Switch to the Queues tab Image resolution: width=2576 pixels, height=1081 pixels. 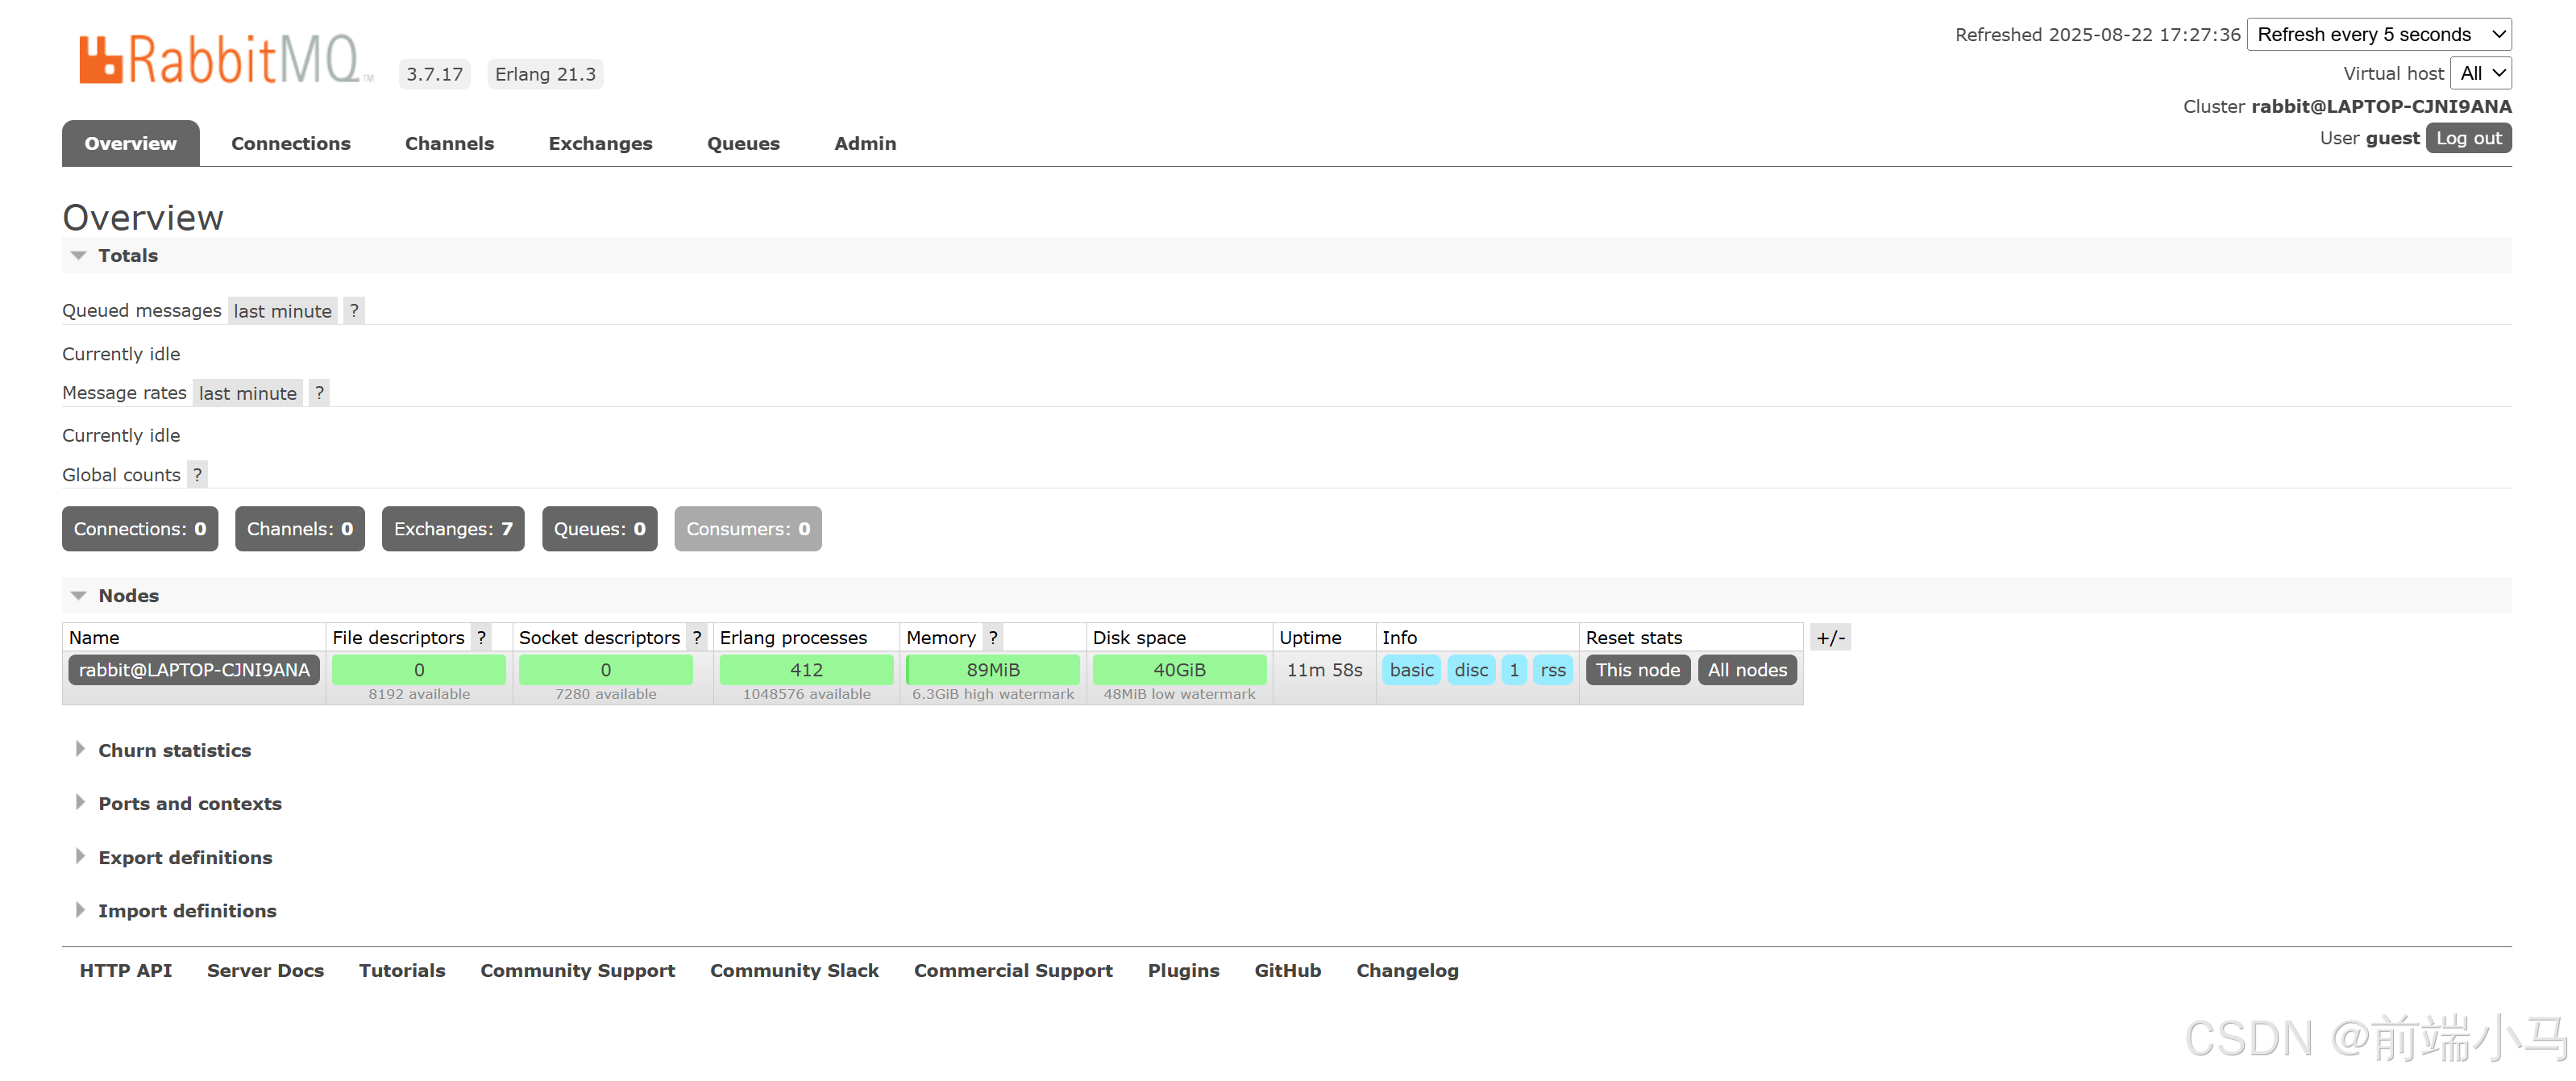[x=743, y=144]
